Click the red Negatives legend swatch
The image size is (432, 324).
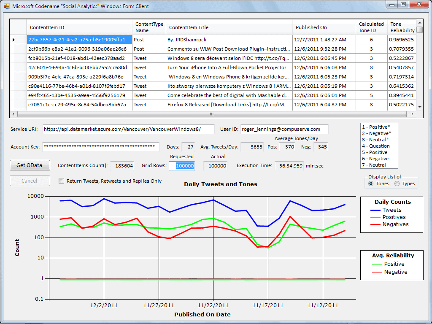(x=375, y=224)
